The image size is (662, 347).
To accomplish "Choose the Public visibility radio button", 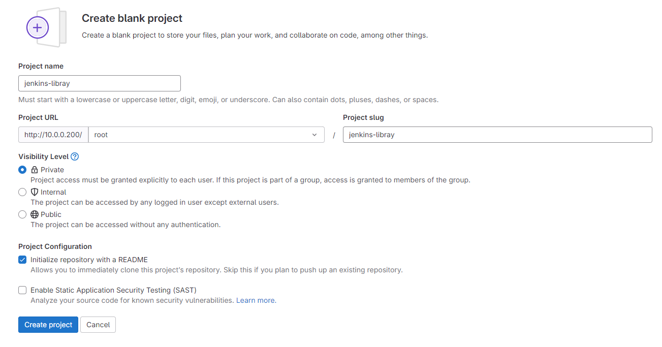I will click(x=22, y=214).
